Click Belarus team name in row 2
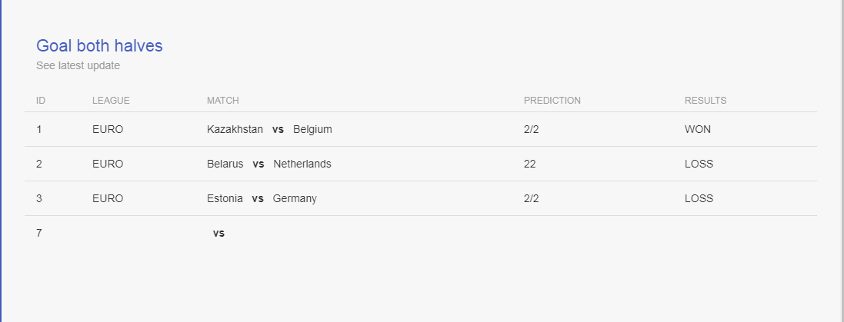 pyautogui.click(x=225, y=164)
